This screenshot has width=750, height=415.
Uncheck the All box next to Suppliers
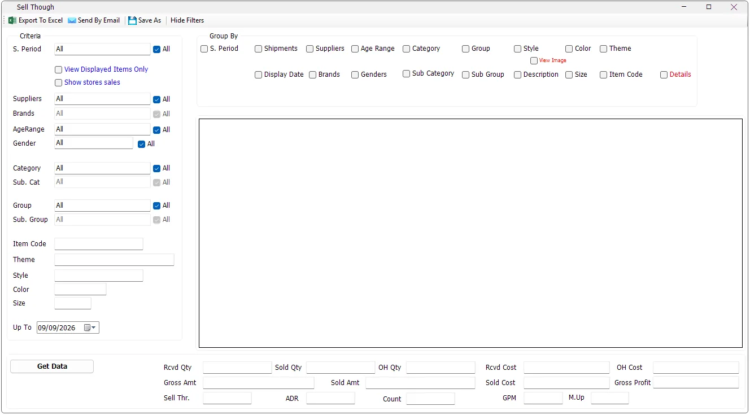tap(157, 100)
